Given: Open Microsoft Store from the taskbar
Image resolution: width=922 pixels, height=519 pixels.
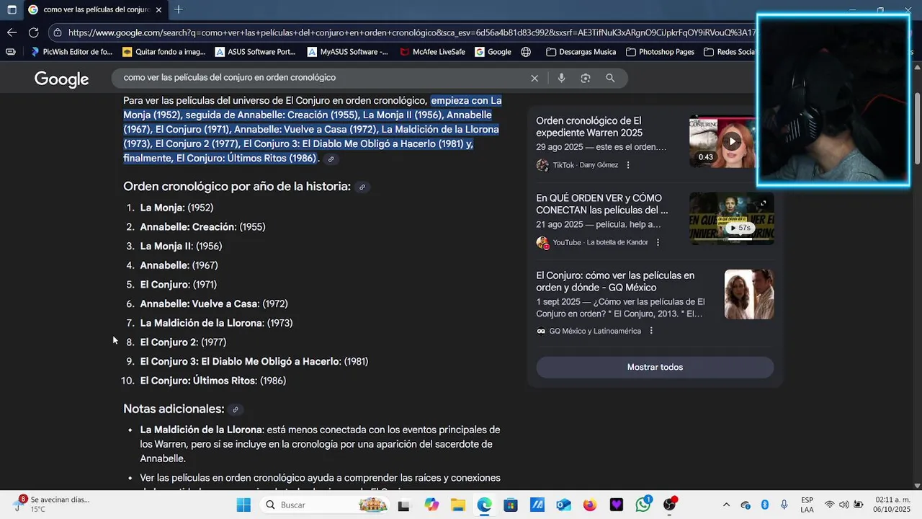Looking at the screenshot, I should [x=511, y=505].
